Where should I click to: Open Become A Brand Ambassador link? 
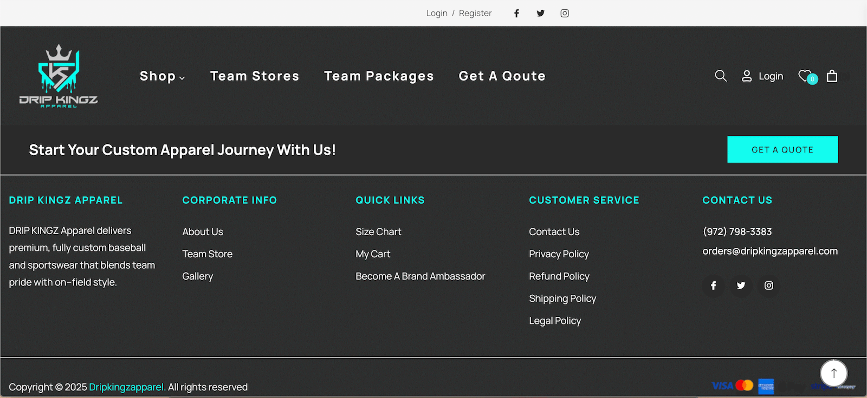(x=420, y=276)
